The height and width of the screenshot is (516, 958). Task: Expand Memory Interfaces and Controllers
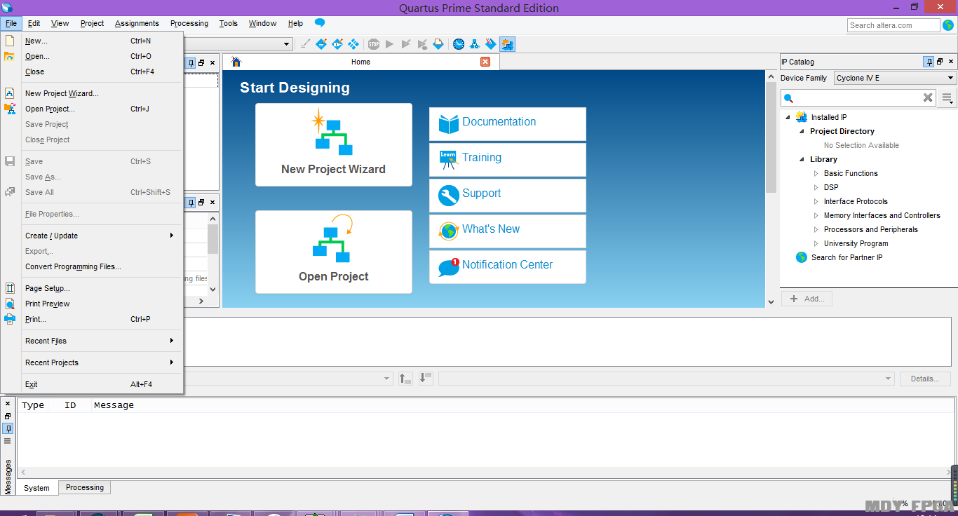(x=816, y=215)
